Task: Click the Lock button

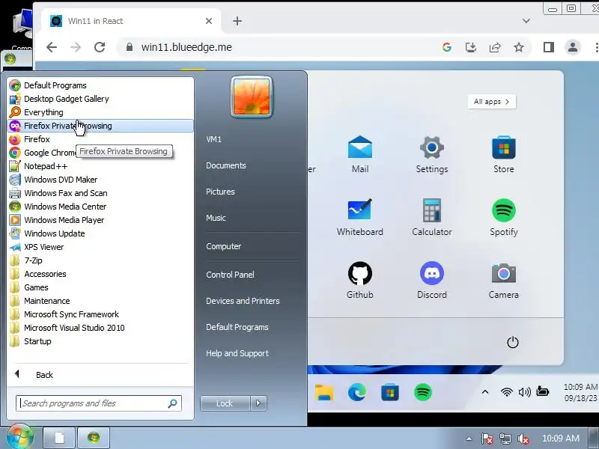Action: point(225,403)
